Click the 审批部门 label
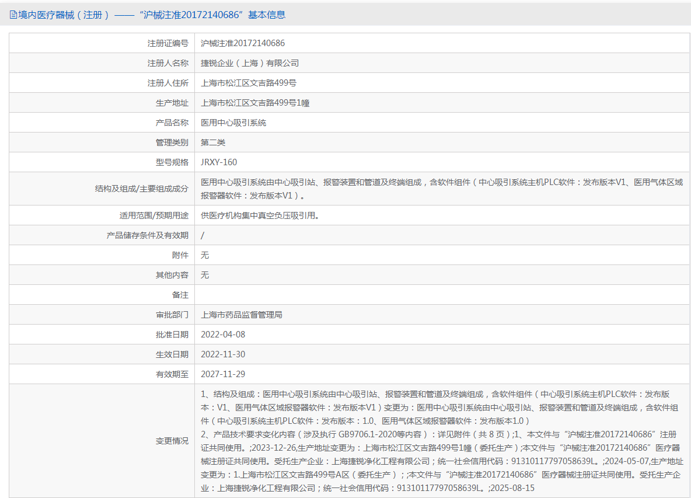 point(172,315)
